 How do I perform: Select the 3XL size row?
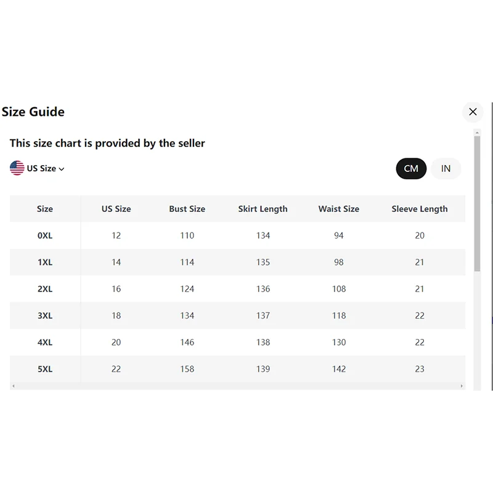[x=45, y=316]
